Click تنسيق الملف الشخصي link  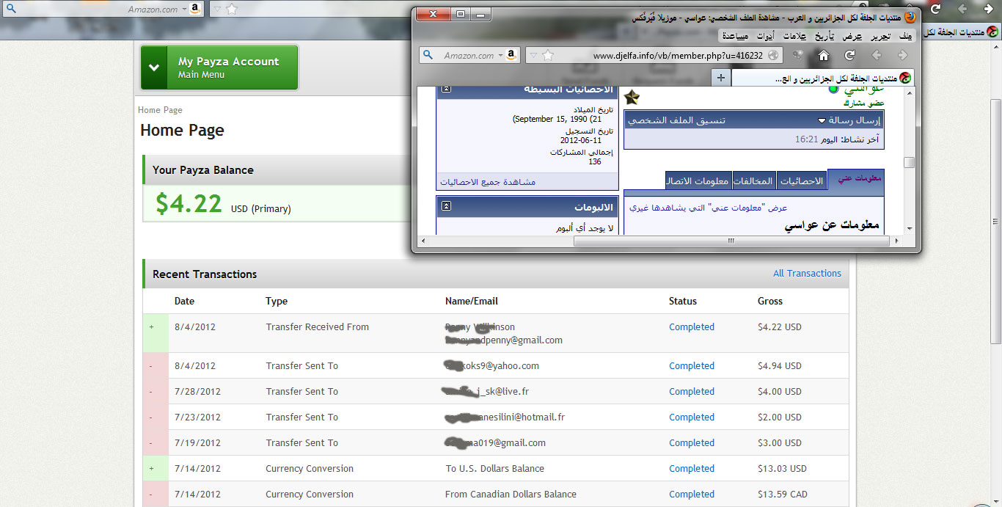(676, 120)
